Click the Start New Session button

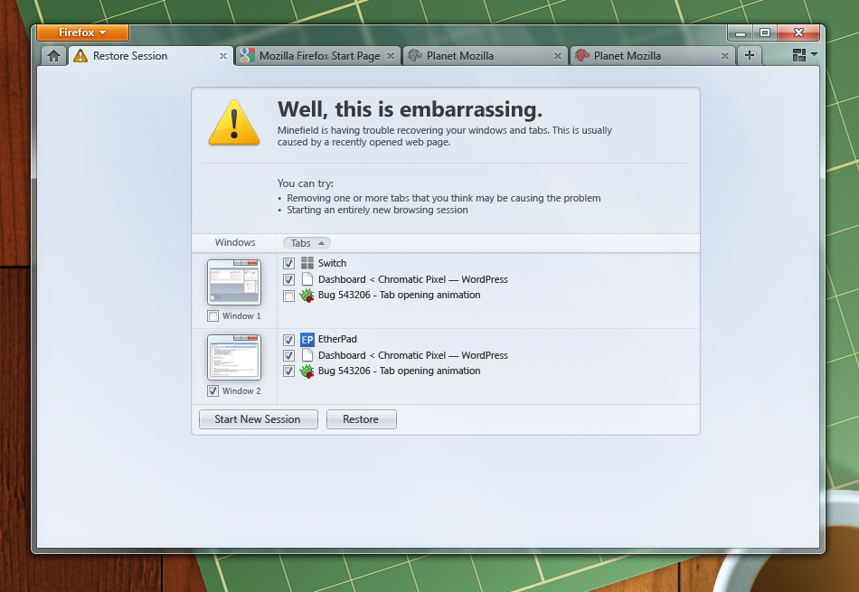coord(258,419)
